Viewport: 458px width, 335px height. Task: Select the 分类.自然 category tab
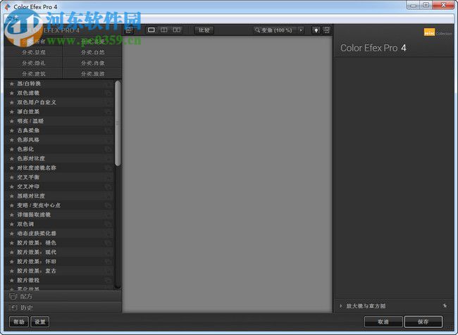tap(92, 53)
